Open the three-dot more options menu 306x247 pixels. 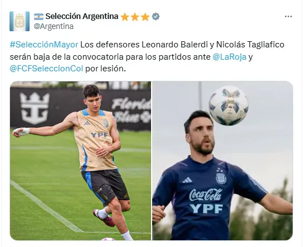[x=288, y=17]
